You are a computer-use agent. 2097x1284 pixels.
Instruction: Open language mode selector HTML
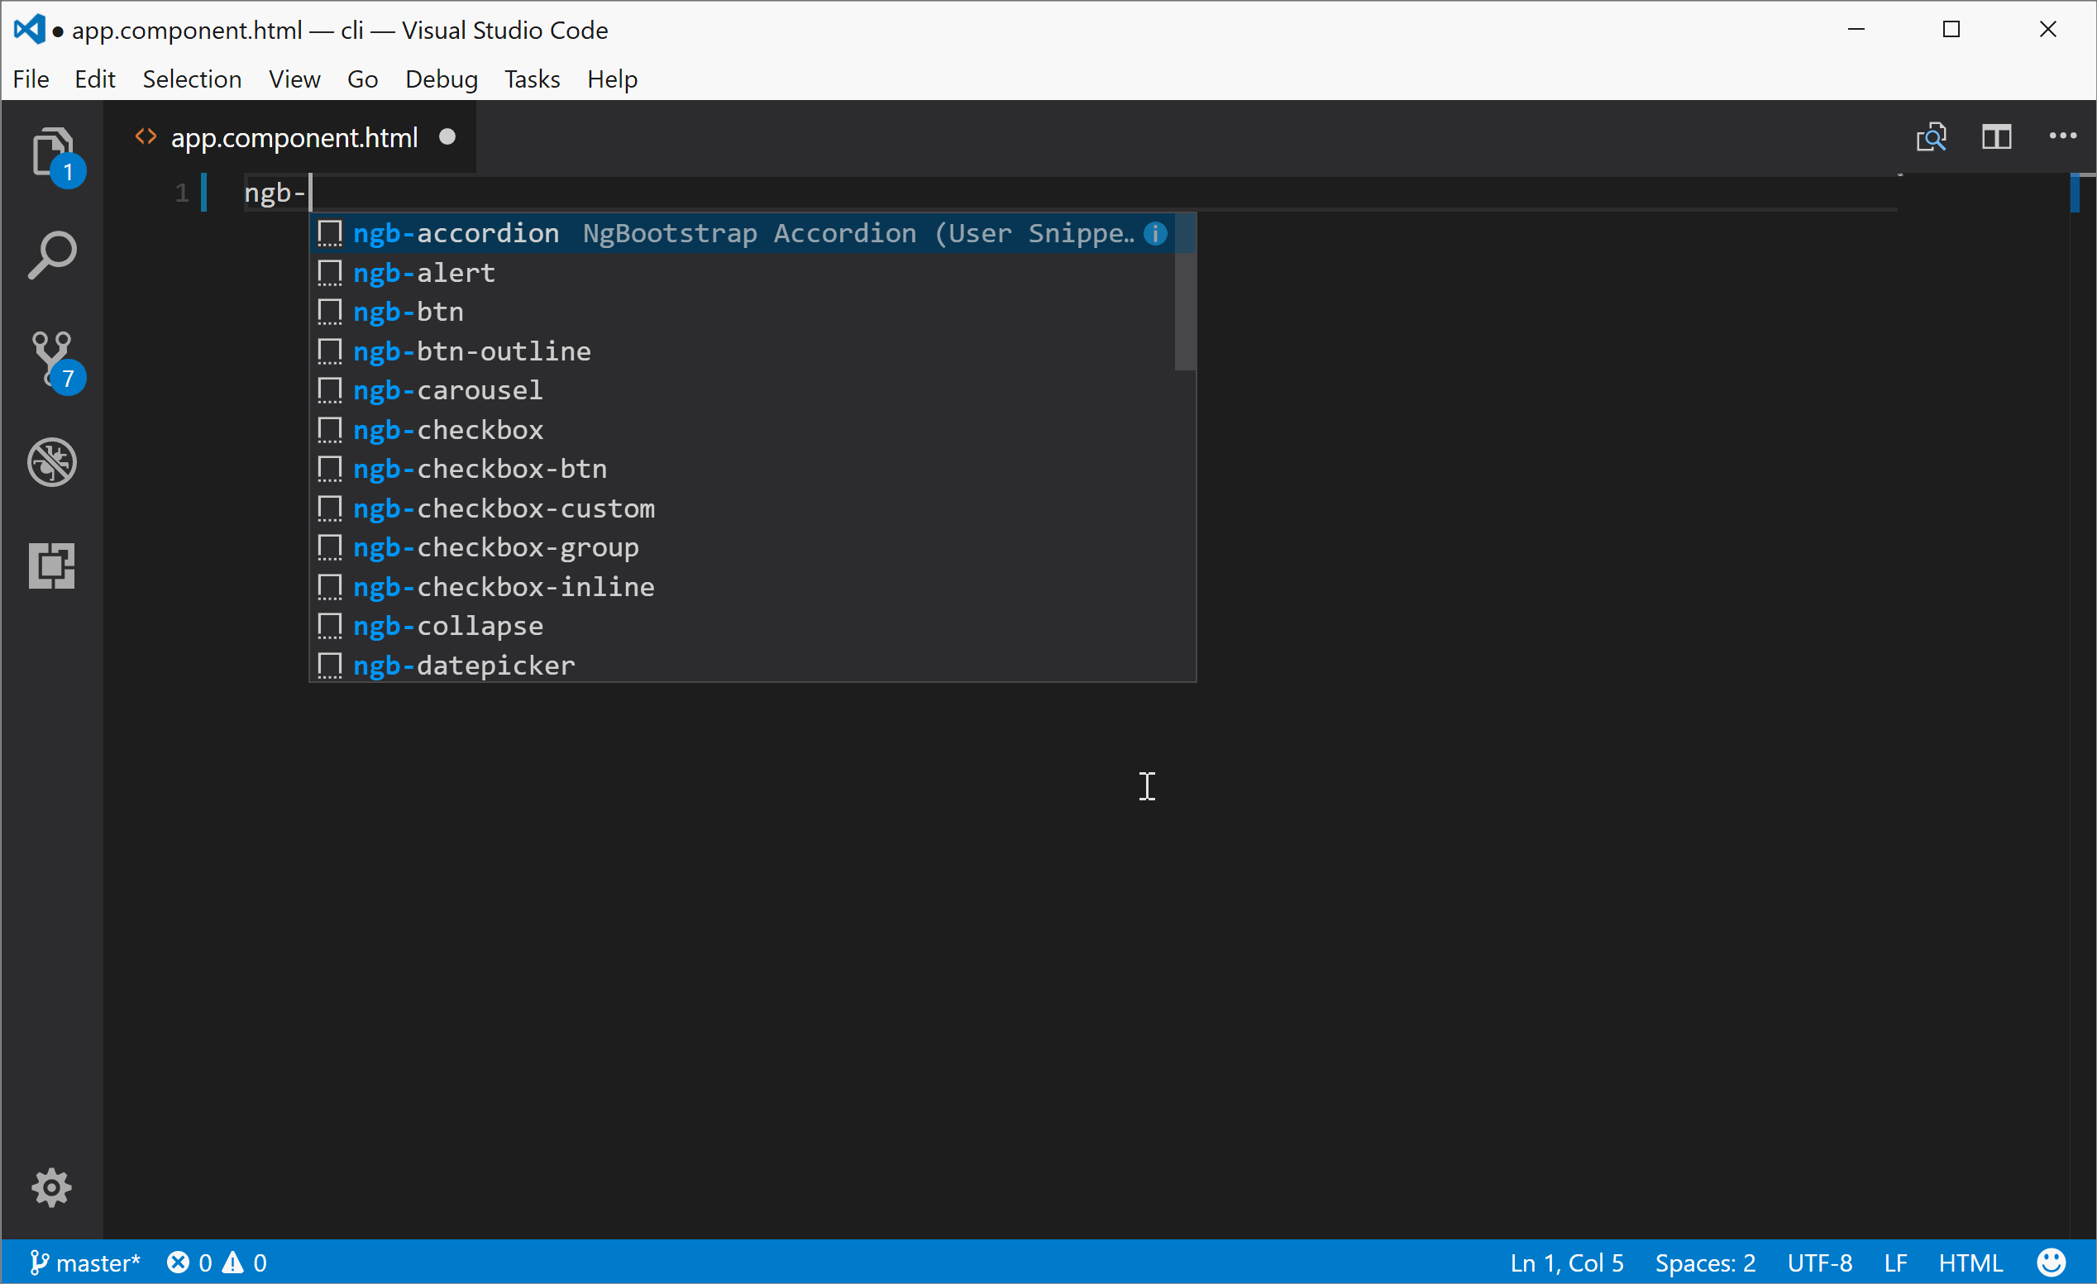1970,1263
